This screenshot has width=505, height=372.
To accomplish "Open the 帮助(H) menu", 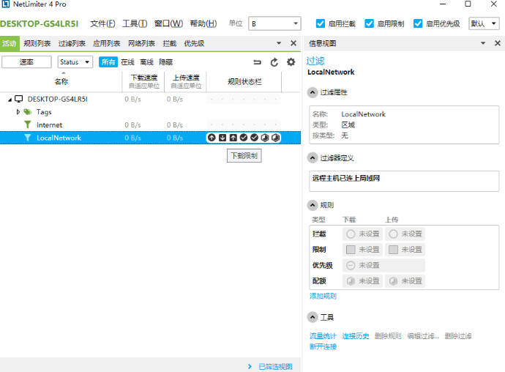I will [203, 23].
